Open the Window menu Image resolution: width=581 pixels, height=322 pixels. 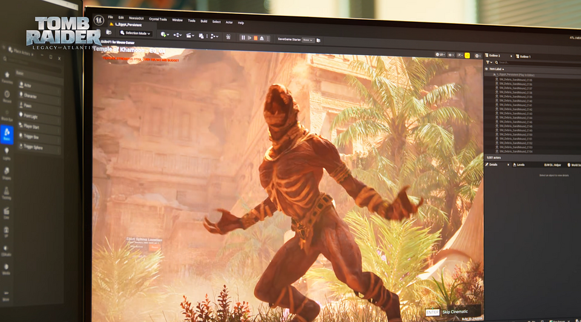(177, 20)
